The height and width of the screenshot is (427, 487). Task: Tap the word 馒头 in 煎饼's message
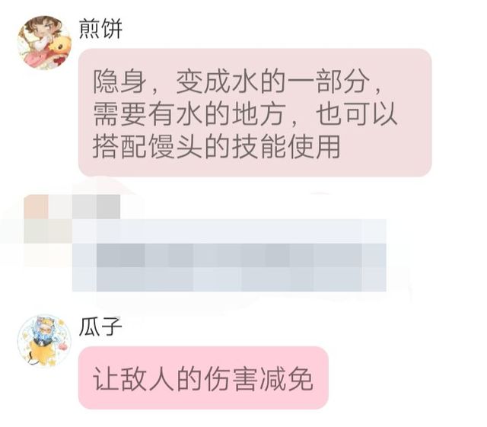tap(176, 145)
